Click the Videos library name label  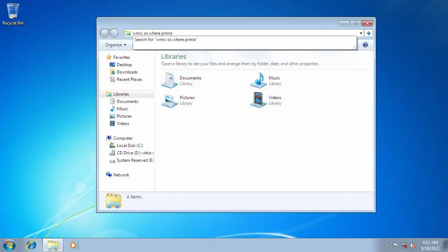(x=275, y=98)
